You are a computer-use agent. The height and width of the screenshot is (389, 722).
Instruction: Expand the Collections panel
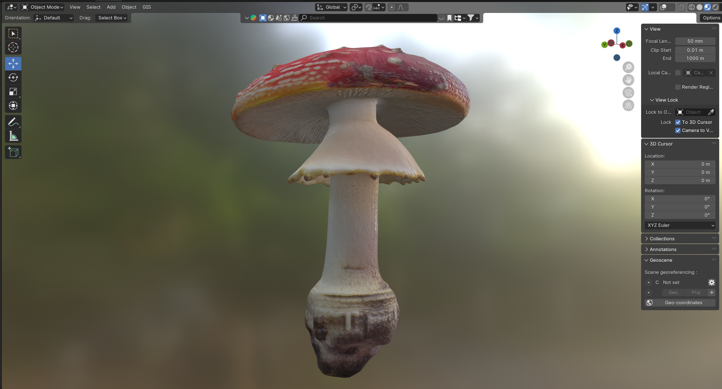(662, 239)
